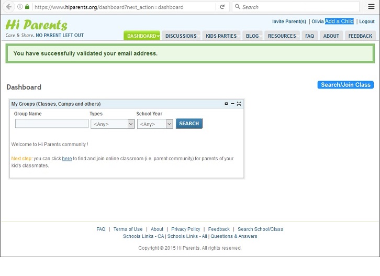
Task: Click the Olivia profile link
Action: [x=318, y=21]
